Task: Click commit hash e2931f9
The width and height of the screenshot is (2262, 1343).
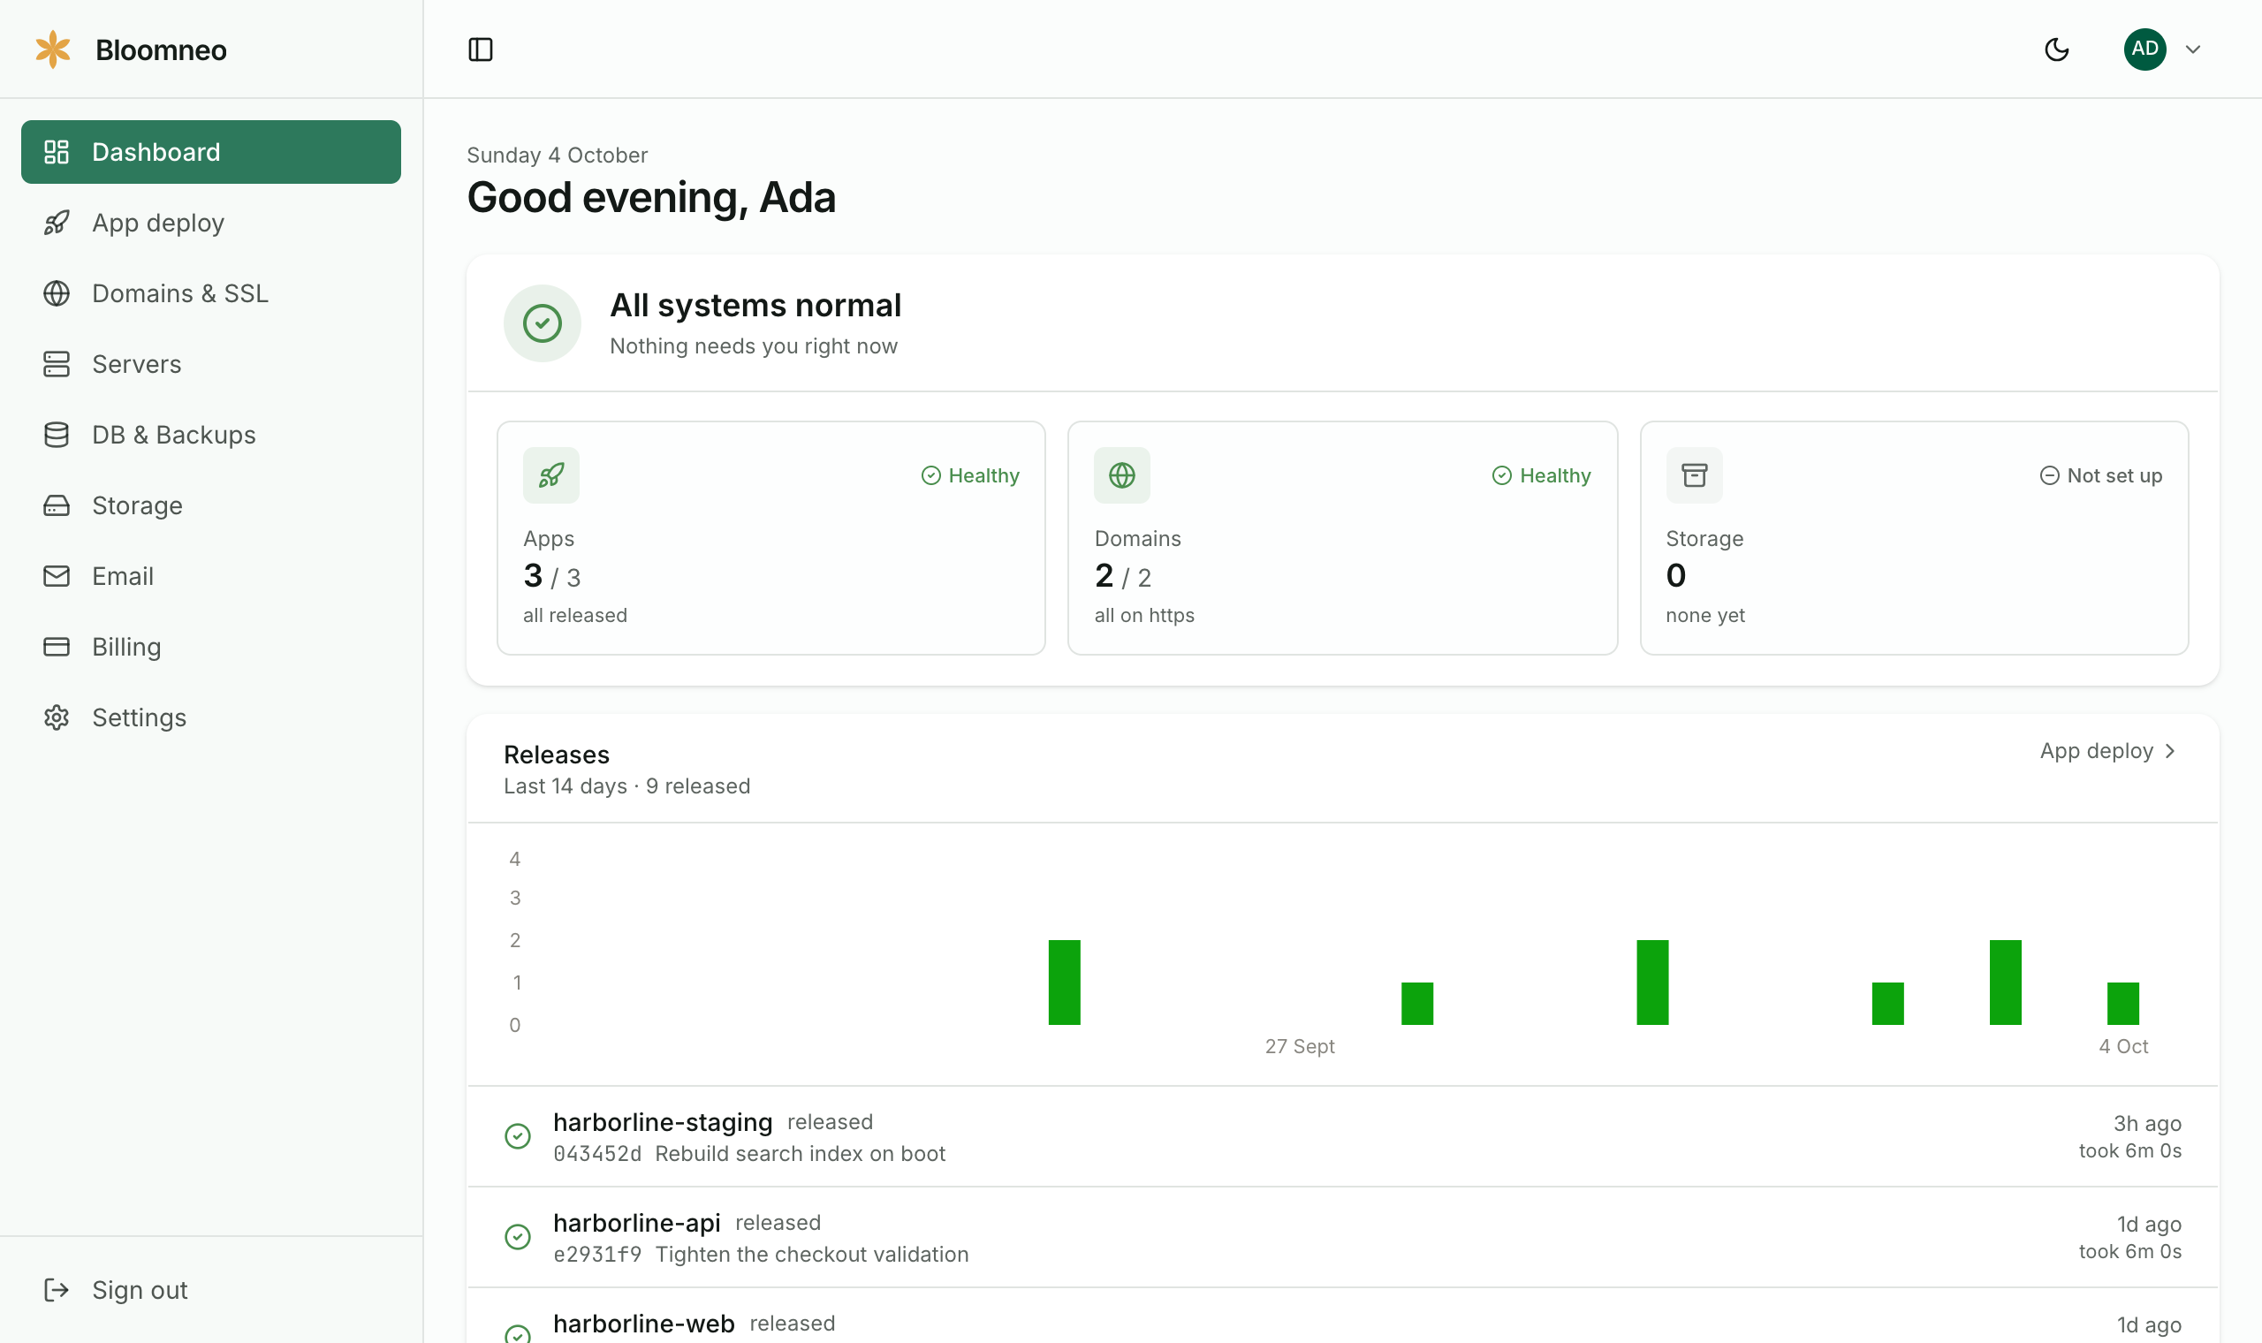Action: click(x=597, y=1255)
